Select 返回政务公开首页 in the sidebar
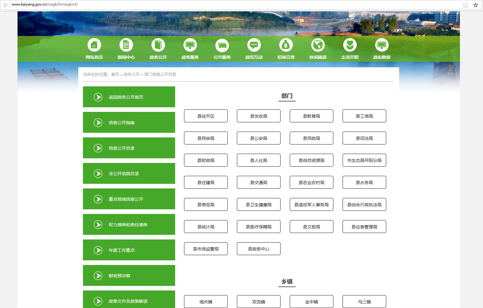This screenshot has width=483, height=308. (129, 97)
